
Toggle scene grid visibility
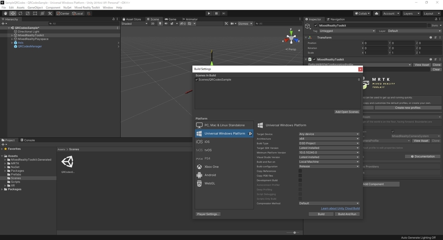[190, 24]
